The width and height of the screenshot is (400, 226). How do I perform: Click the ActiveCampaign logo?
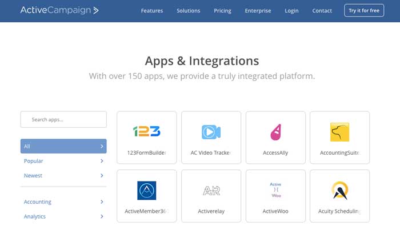pos(59,10)
